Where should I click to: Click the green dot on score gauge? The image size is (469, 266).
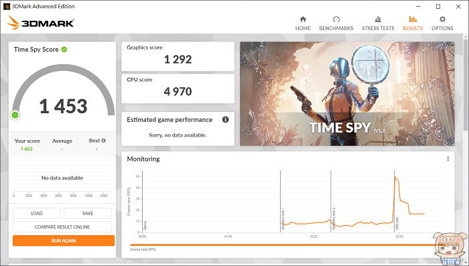pos(15,115)
